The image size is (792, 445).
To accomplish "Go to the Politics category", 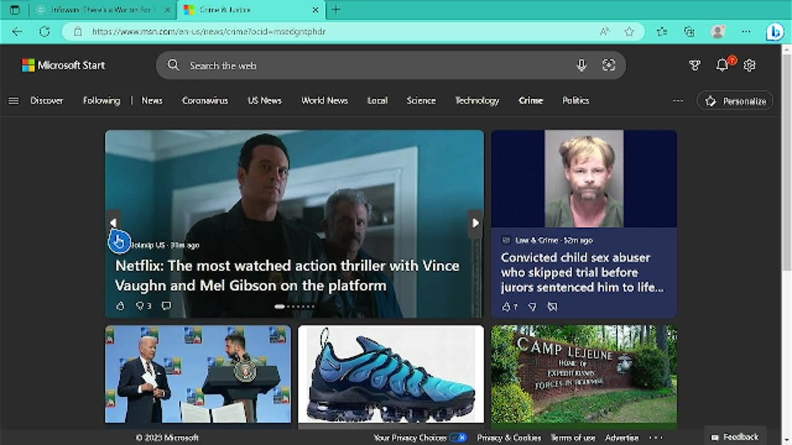I will coord(575,101).
